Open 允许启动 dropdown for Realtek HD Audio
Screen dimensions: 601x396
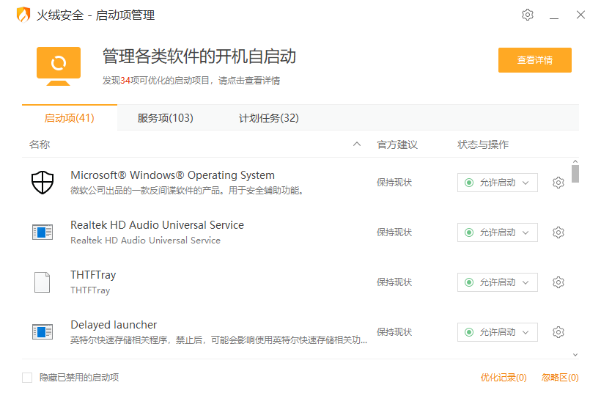pos(498,232)
